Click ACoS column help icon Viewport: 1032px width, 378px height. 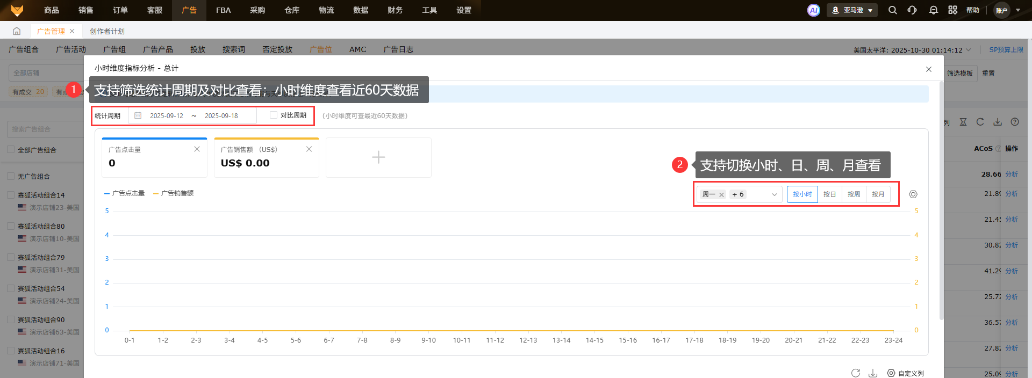(998, 149)
